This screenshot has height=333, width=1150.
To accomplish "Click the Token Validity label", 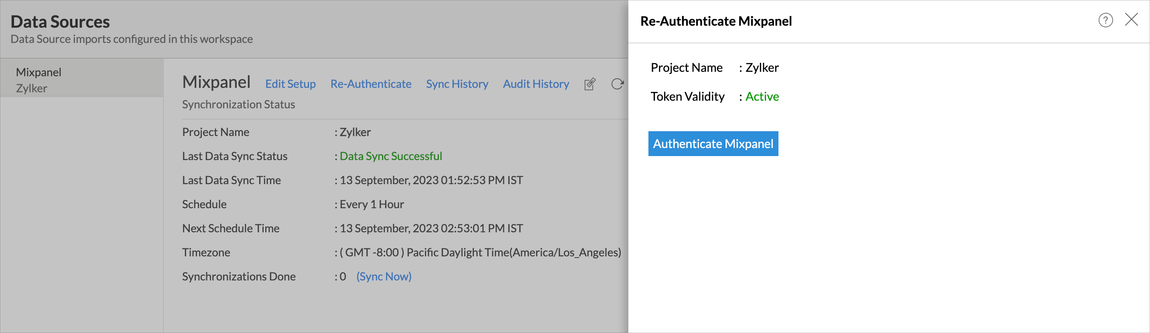I will [687, 96].
